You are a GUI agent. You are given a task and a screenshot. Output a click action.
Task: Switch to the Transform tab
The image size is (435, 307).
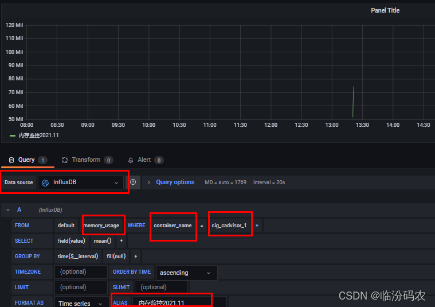pos(87,160)
